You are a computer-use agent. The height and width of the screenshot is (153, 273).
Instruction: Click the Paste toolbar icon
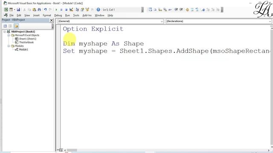click(34, 9)
